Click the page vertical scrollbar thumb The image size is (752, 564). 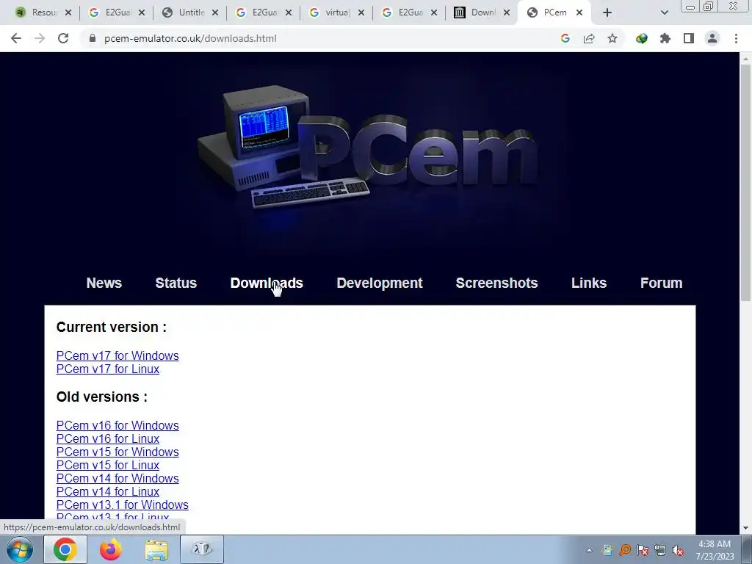[745, 182]
